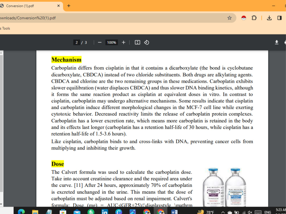Download the PDF from viewer toolbar
This screenshot has height=214, width=286.
click(x=277, y=43)
